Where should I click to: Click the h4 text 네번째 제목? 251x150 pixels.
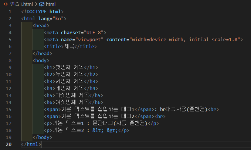[69, 88]
